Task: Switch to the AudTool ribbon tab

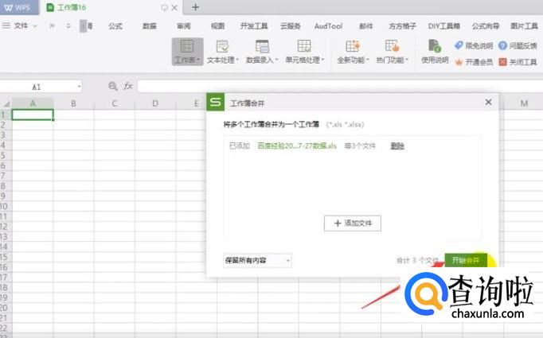Action: (328, 26)
